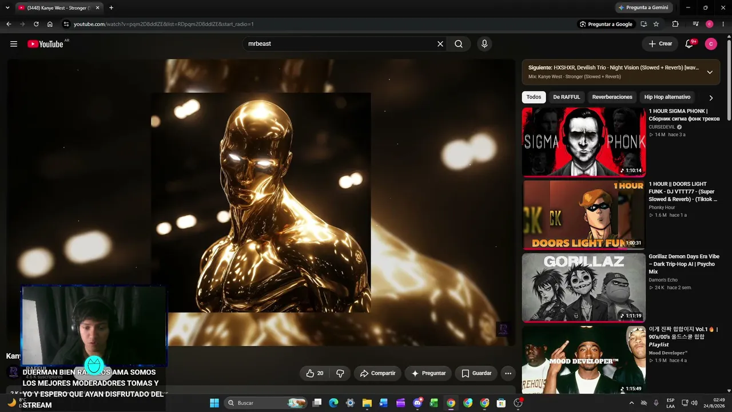Save the video with Guardar
Screen dimensions: 732x412
pos(476,373)
